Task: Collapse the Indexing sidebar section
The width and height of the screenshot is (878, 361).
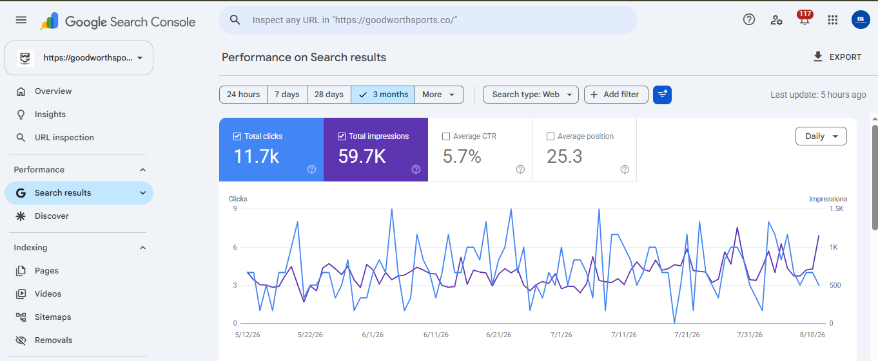Action: coord(143,248)
